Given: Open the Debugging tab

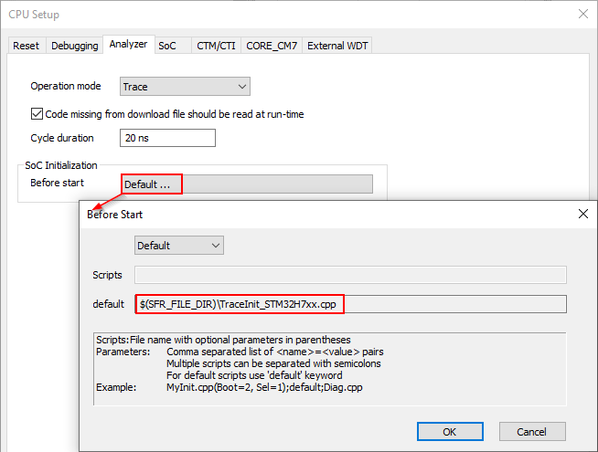Looking at the screenshot, I should [74, 46].
